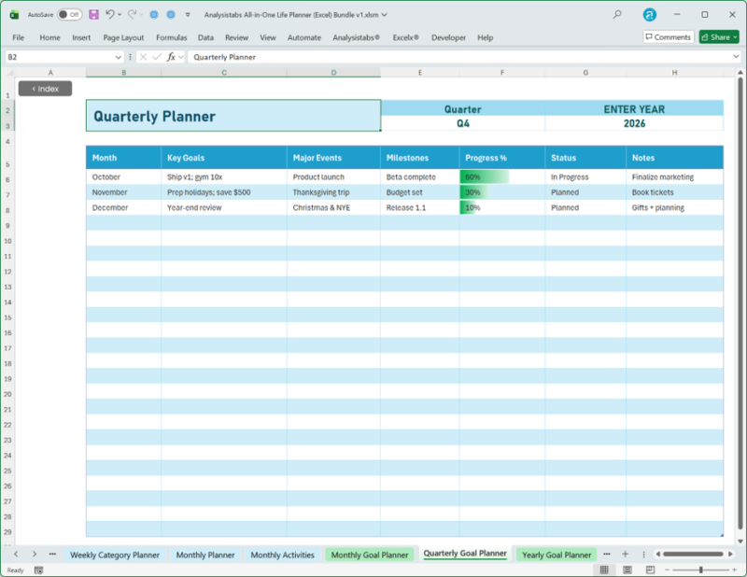Open the Formulas ribbon tab
747x577 pixels.
pos(172,36)
